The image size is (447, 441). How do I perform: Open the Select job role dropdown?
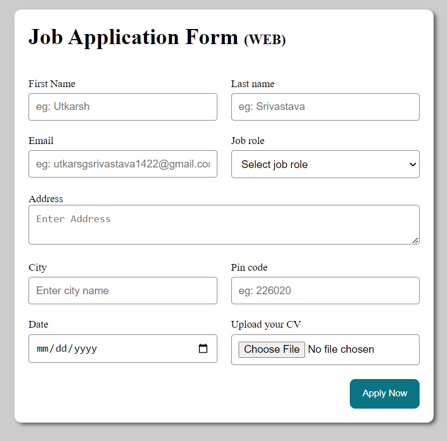pos(325,164)
